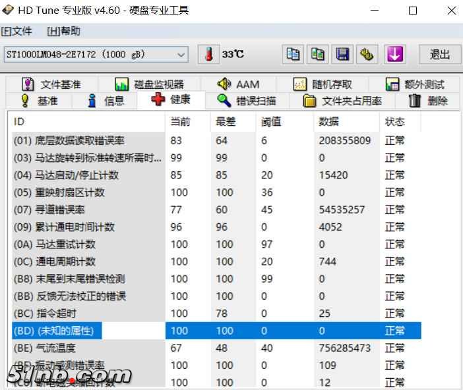Image resolution: width=463 pixels, height=390 pixels.
Task: Minimize the HD Tune window
Action: pos(375,11)
